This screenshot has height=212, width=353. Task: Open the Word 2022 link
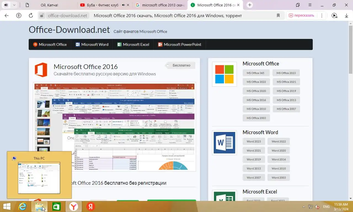click(279, 141)
